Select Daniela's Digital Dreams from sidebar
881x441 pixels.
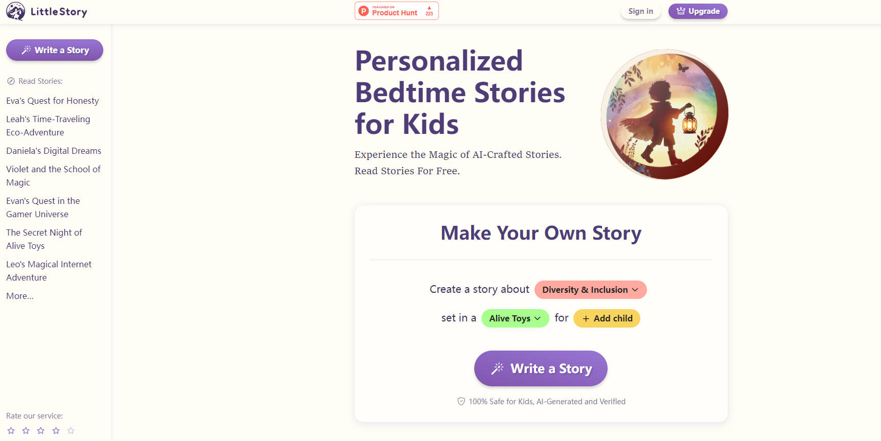click(53, 151)
